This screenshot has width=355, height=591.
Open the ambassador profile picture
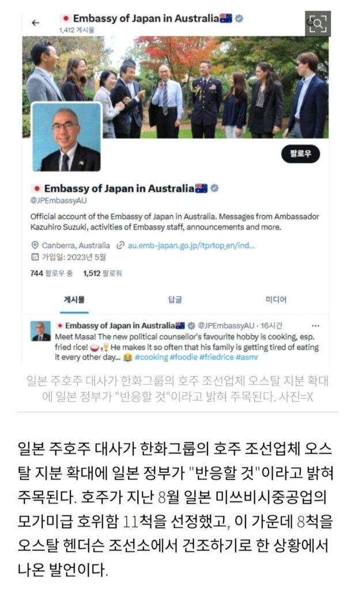(x=67, y=137)
